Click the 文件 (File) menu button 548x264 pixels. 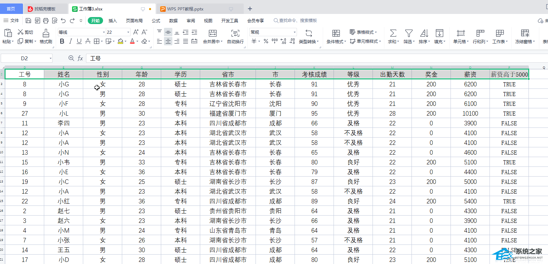[x=11, y=21]
